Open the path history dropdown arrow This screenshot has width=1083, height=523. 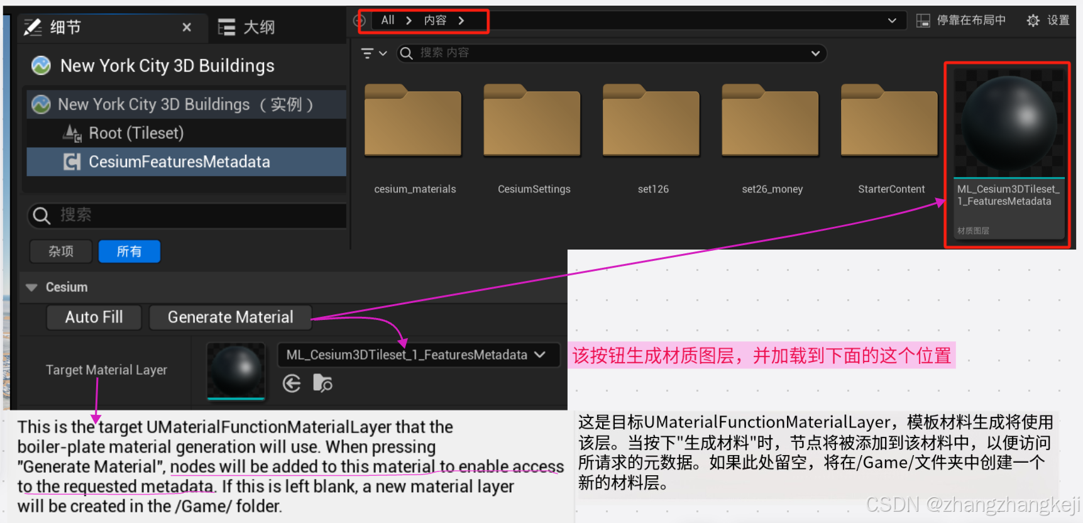892,20
